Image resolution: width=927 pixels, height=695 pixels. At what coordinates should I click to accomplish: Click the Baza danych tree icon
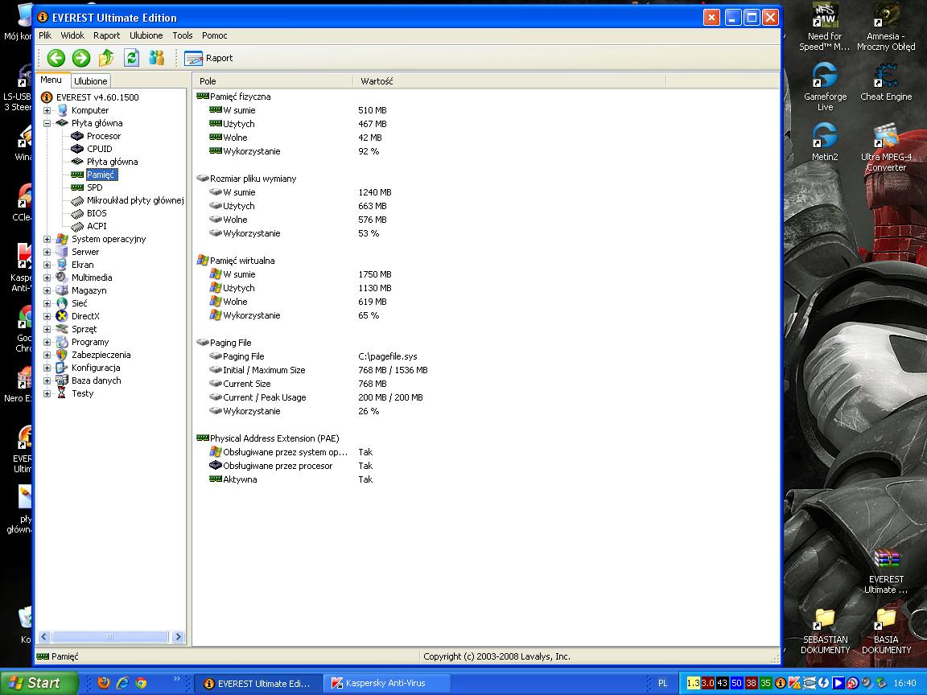[x=61, y=380]
